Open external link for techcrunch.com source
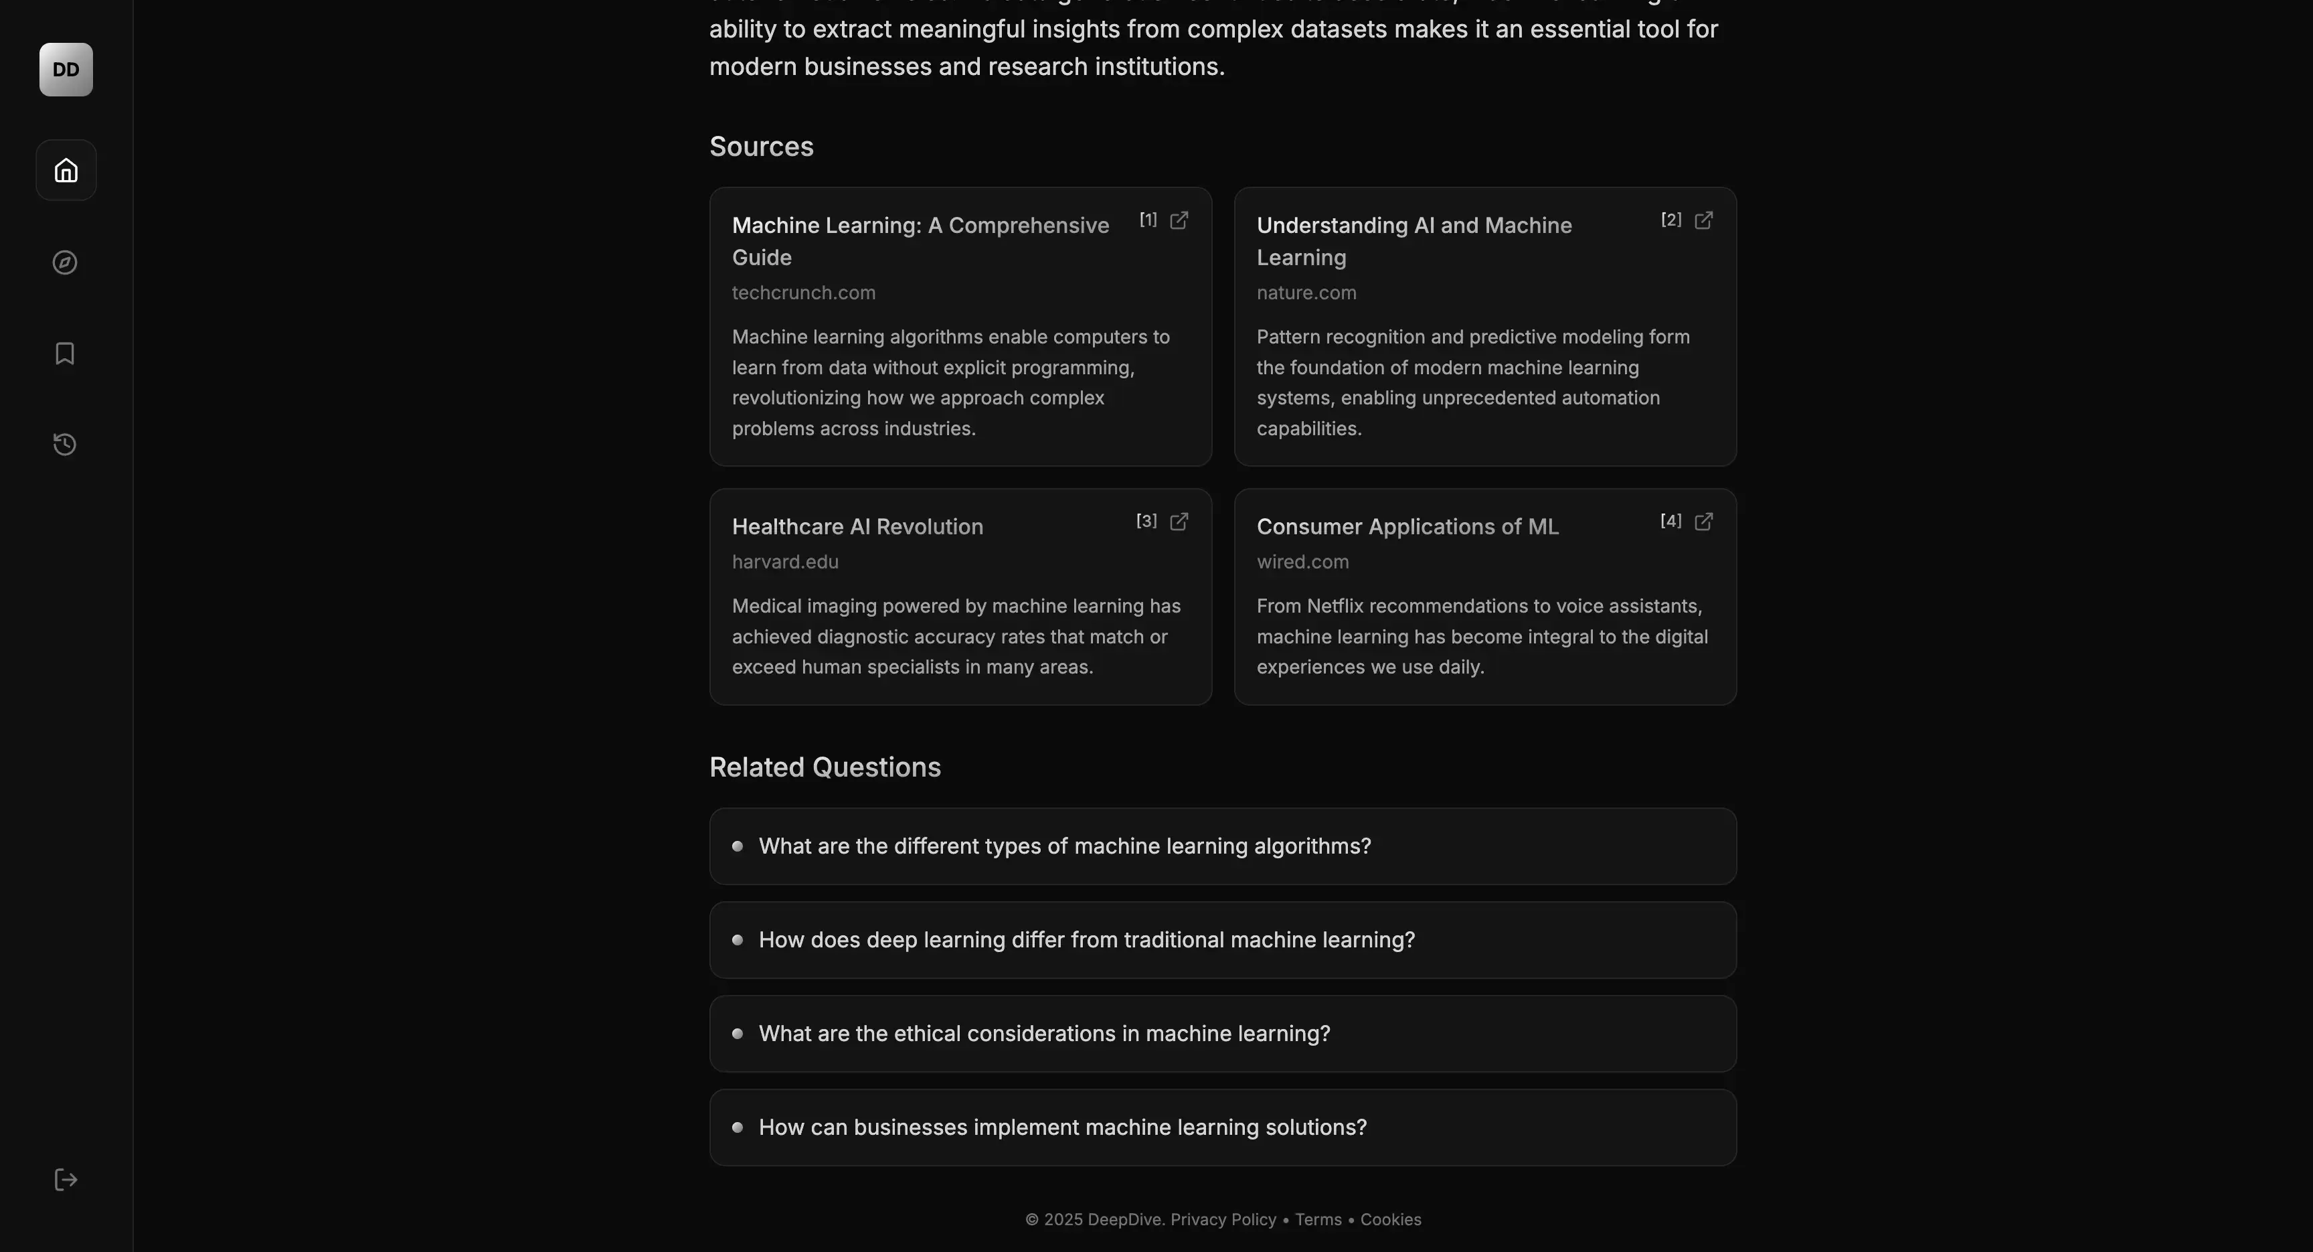Screen dimensions: 2313x1252 pyautogui.click(x=1179, y=221)
